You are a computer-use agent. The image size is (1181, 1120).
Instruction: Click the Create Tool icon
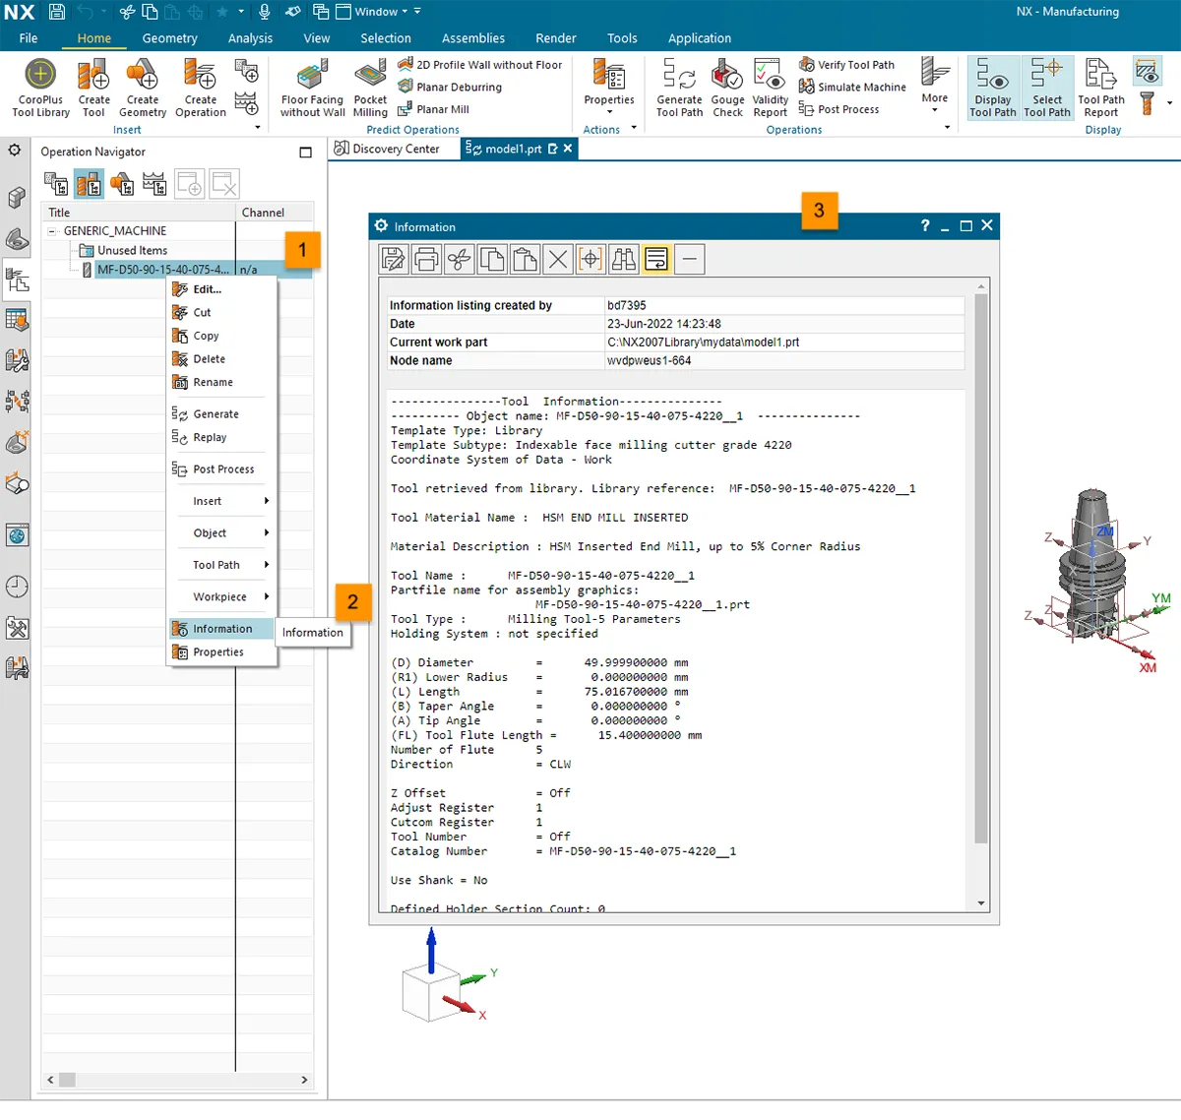tap(93, 87)
